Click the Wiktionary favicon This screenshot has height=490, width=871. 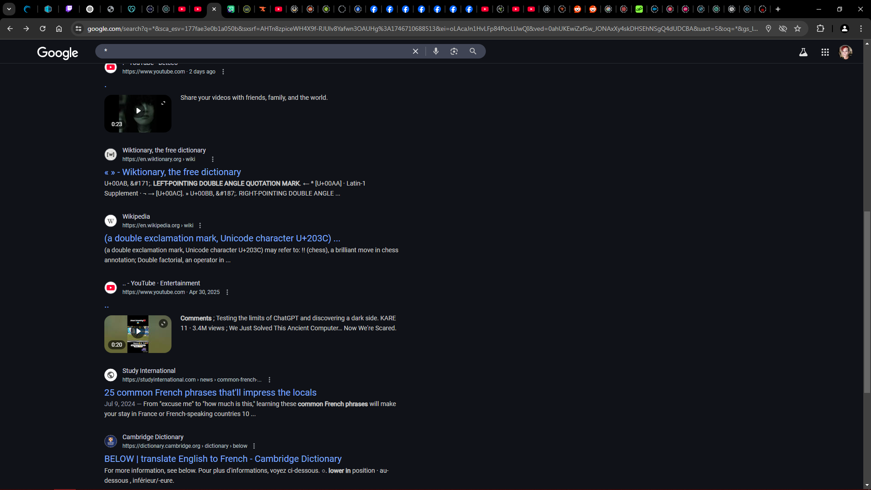111,155
